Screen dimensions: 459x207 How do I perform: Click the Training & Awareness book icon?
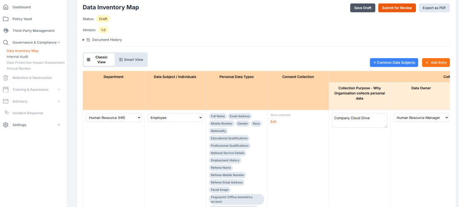[x=6, y=89]
